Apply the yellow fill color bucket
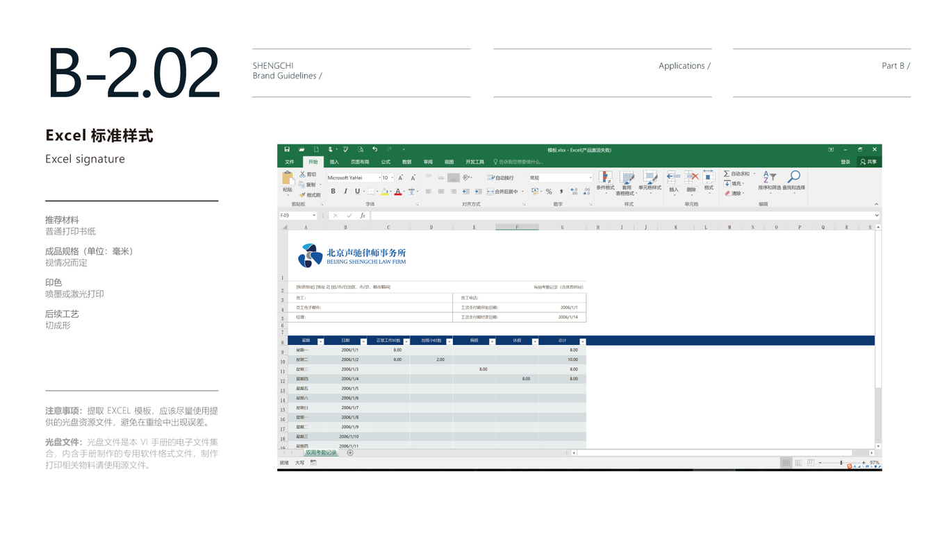This screenshot has width=949, height=533. (x=384, y=192)
